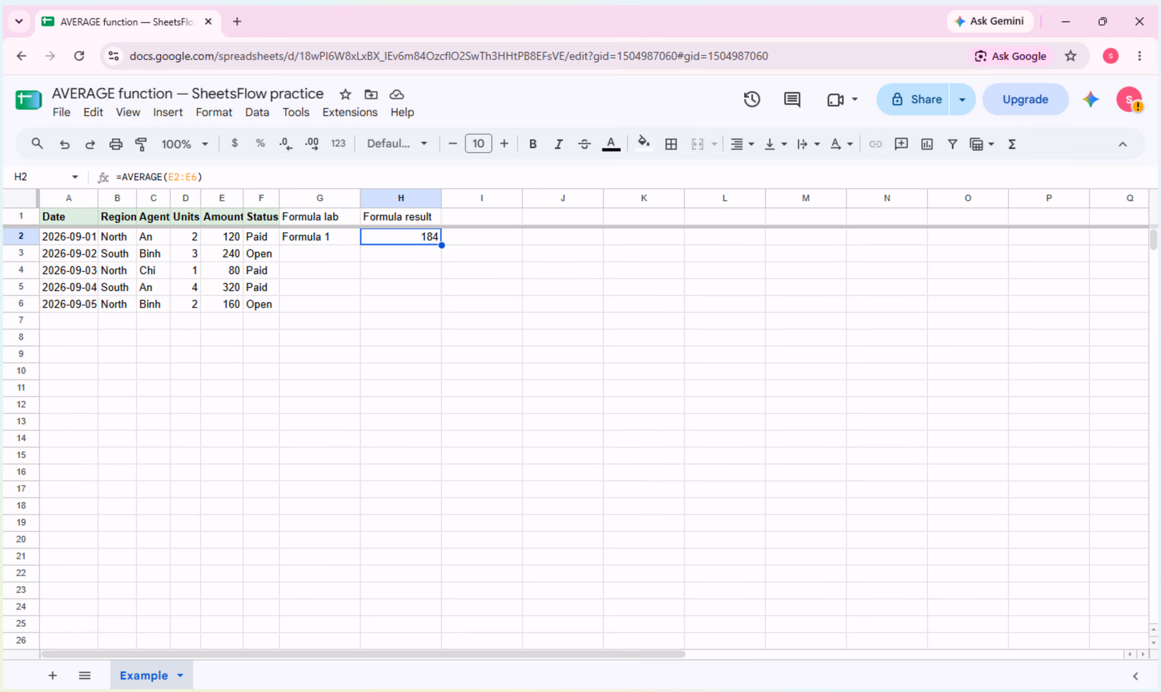This screenshot has height=692, width=1161.
Task: Click the Ask Gemini button
Action: 989,21
